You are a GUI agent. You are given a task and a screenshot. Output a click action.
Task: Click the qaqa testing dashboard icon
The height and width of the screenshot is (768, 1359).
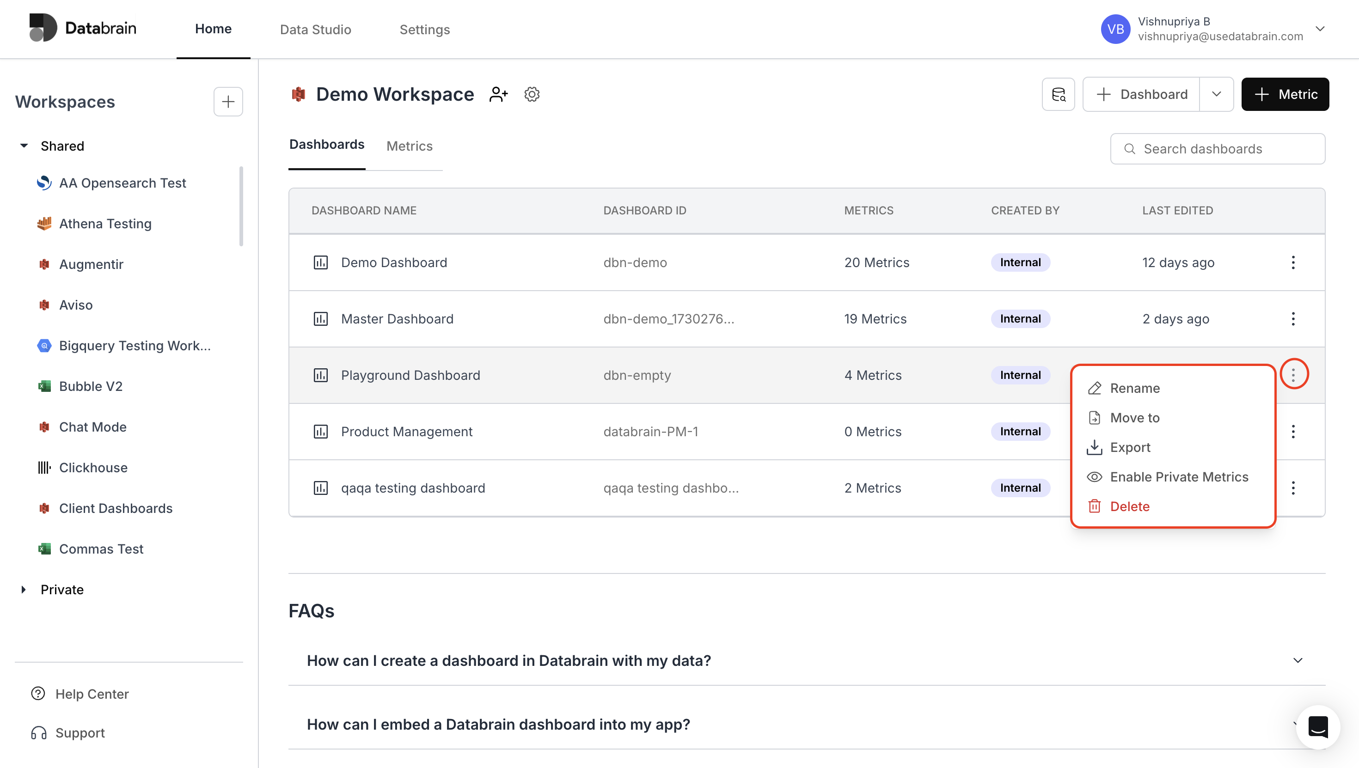coord(321,488)
